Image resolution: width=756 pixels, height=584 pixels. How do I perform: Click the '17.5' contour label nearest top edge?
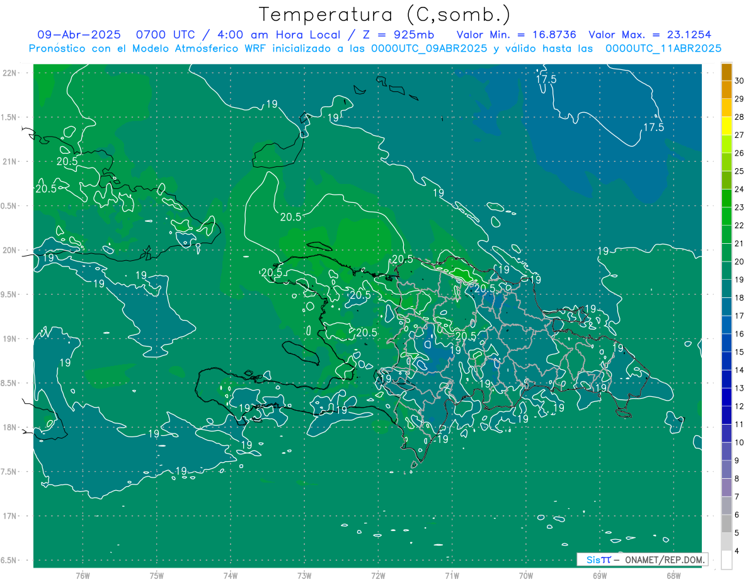pyautogui.click(x=546, y=79)
